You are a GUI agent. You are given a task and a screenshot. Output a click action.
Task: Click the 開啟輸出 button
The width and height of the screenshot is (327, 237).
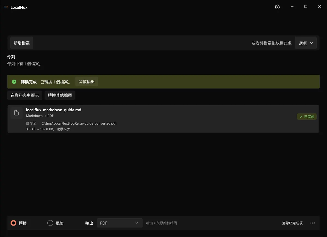tap(87, 82)
